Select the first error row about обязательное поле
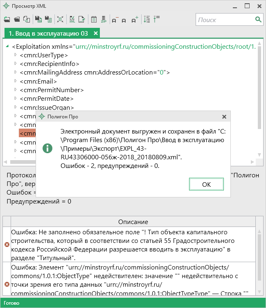The height and width of the screenshot is (308, 266). click(133, 244)
